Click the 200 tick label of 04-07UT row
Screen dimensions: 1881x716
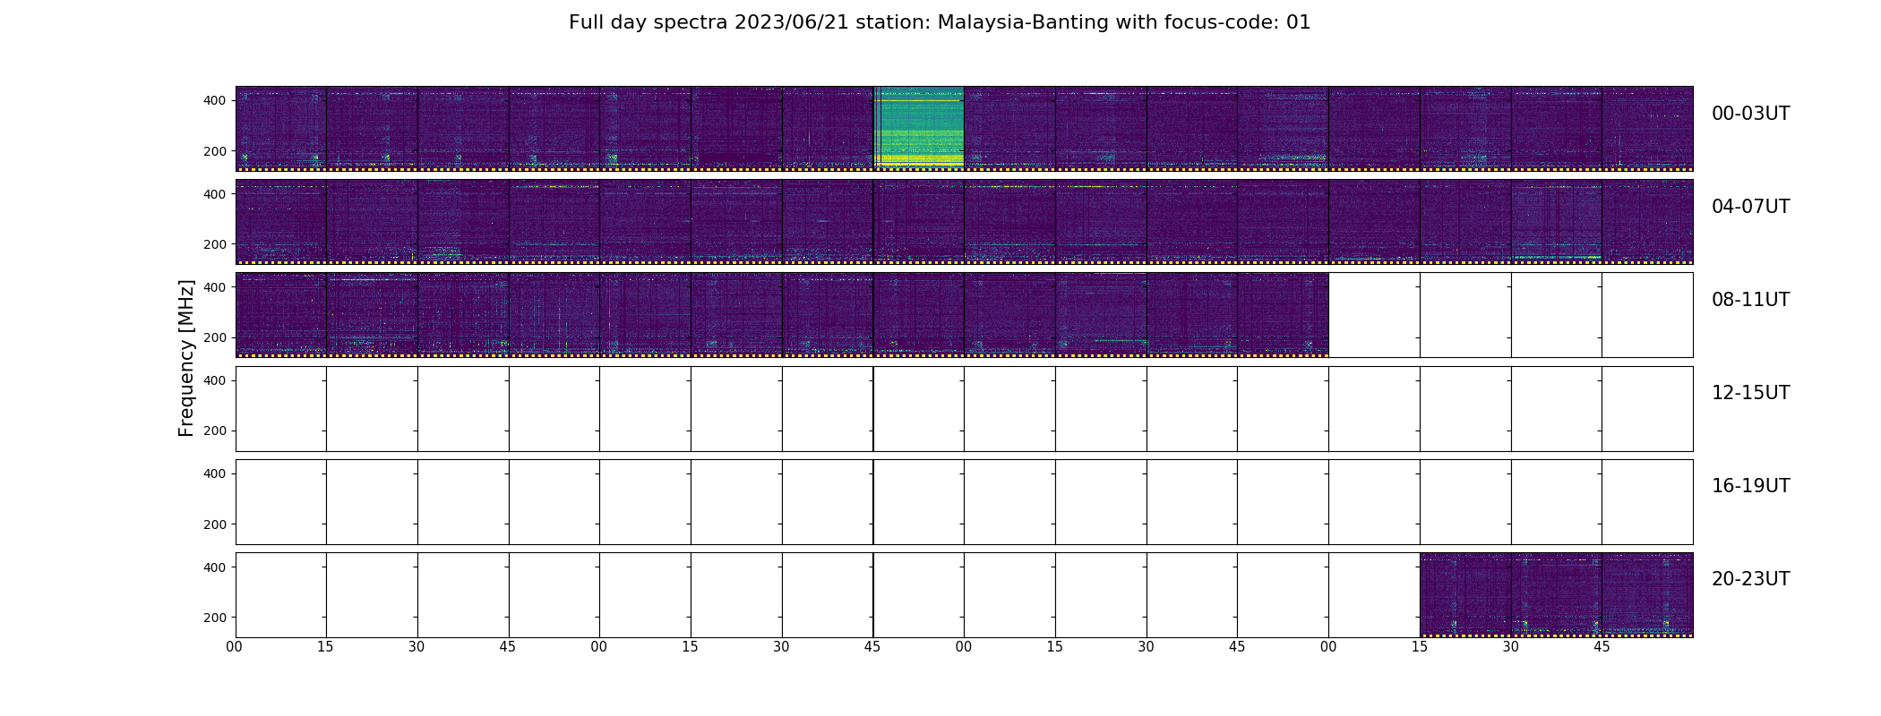coord(215,244)
